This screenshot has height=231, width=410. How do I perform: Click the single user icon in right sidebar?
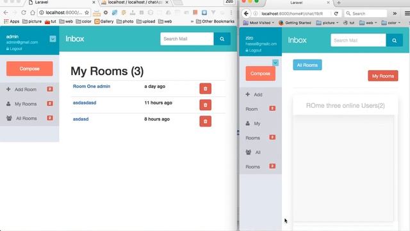(248, 123)
